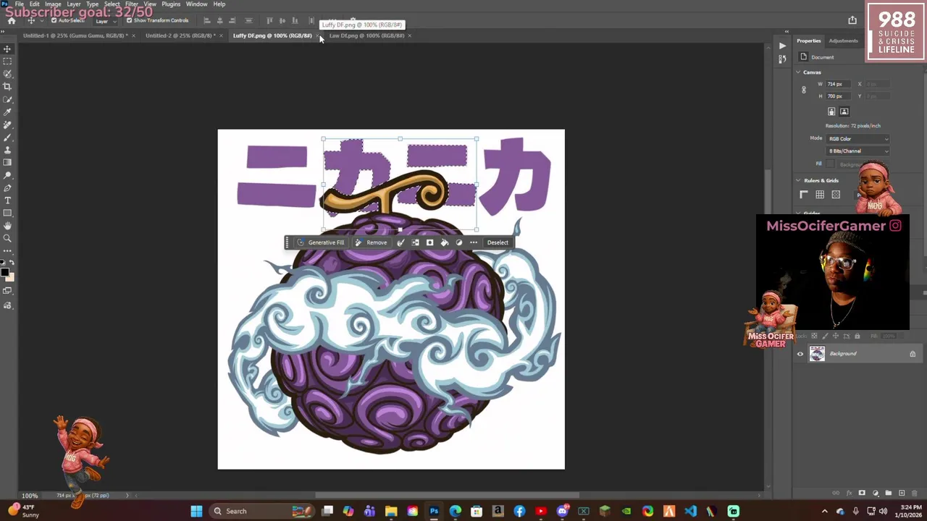Click the Play actions icon in collapsed panel

click(782, 46)
